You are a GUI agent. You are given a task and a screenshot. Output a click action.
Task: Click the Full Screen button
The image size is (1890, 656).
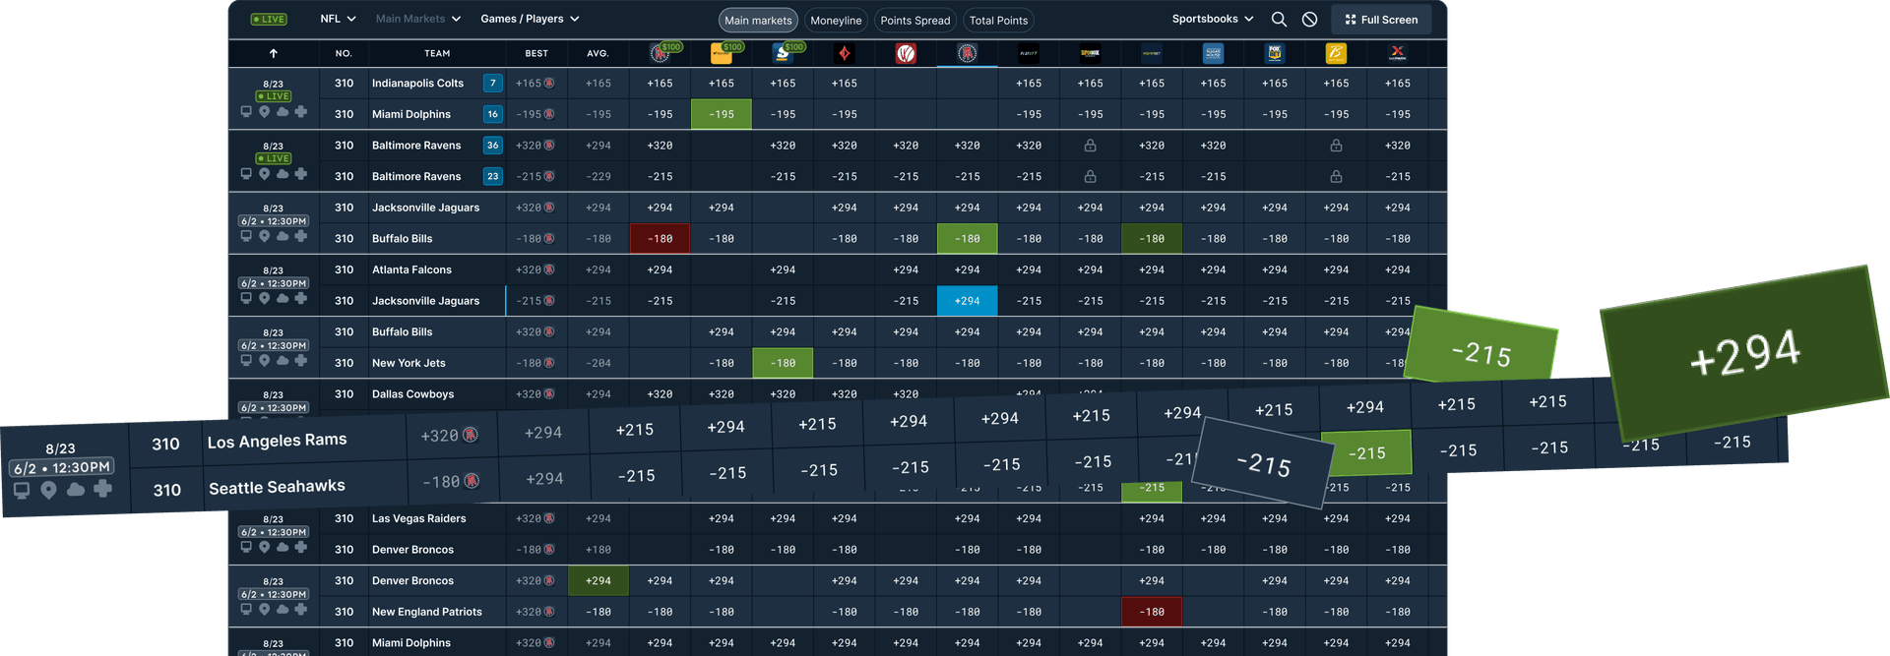pyautogui.click(x=1381, y=20)
